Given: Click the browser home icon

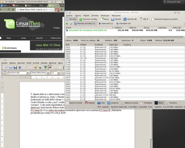Looking at the screenshot, I should (13, 10).
